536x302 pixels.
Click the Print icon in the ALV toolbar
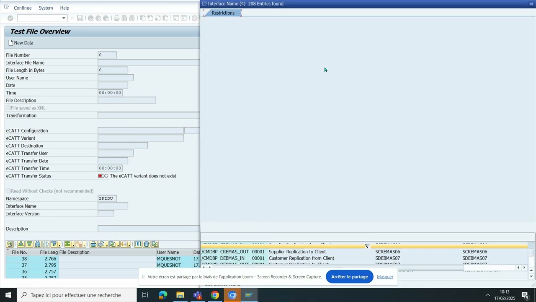pos(93,244)
